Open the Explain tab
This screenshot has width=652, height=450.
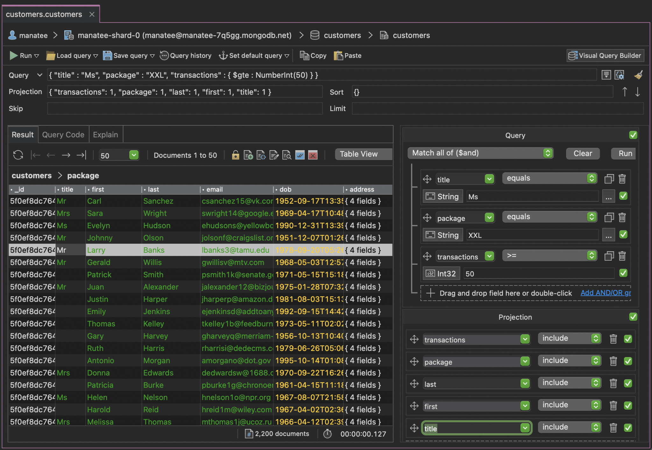[x=105, y=135]
